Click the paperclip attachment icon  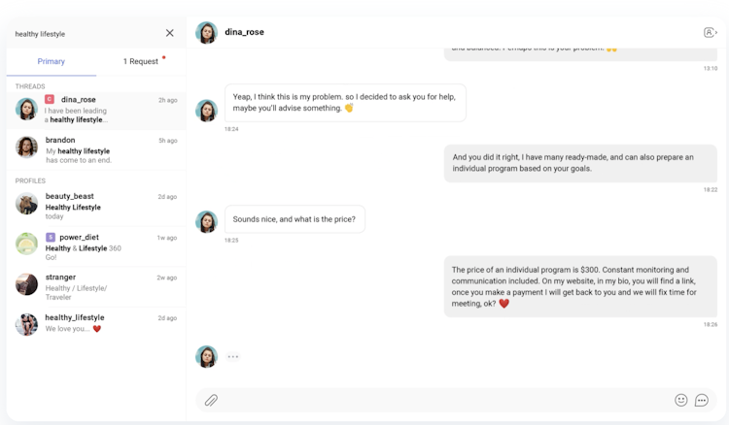pos(211,400)
